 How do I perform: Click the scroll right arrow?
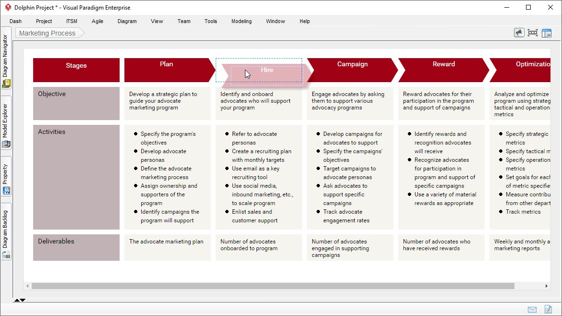pyautogui.click(x=546, y=286)
